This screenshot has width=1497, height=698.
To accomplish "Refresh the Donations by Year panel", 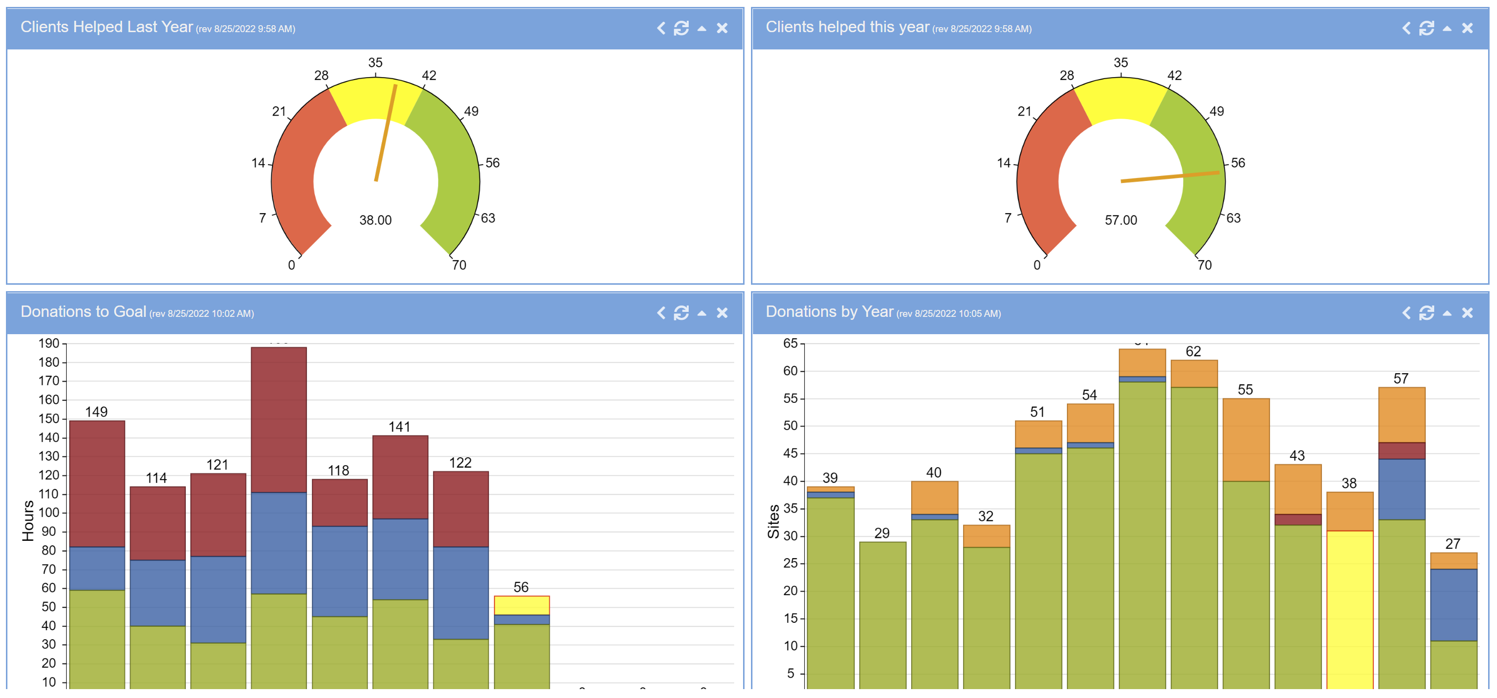I will [1426, 313].
